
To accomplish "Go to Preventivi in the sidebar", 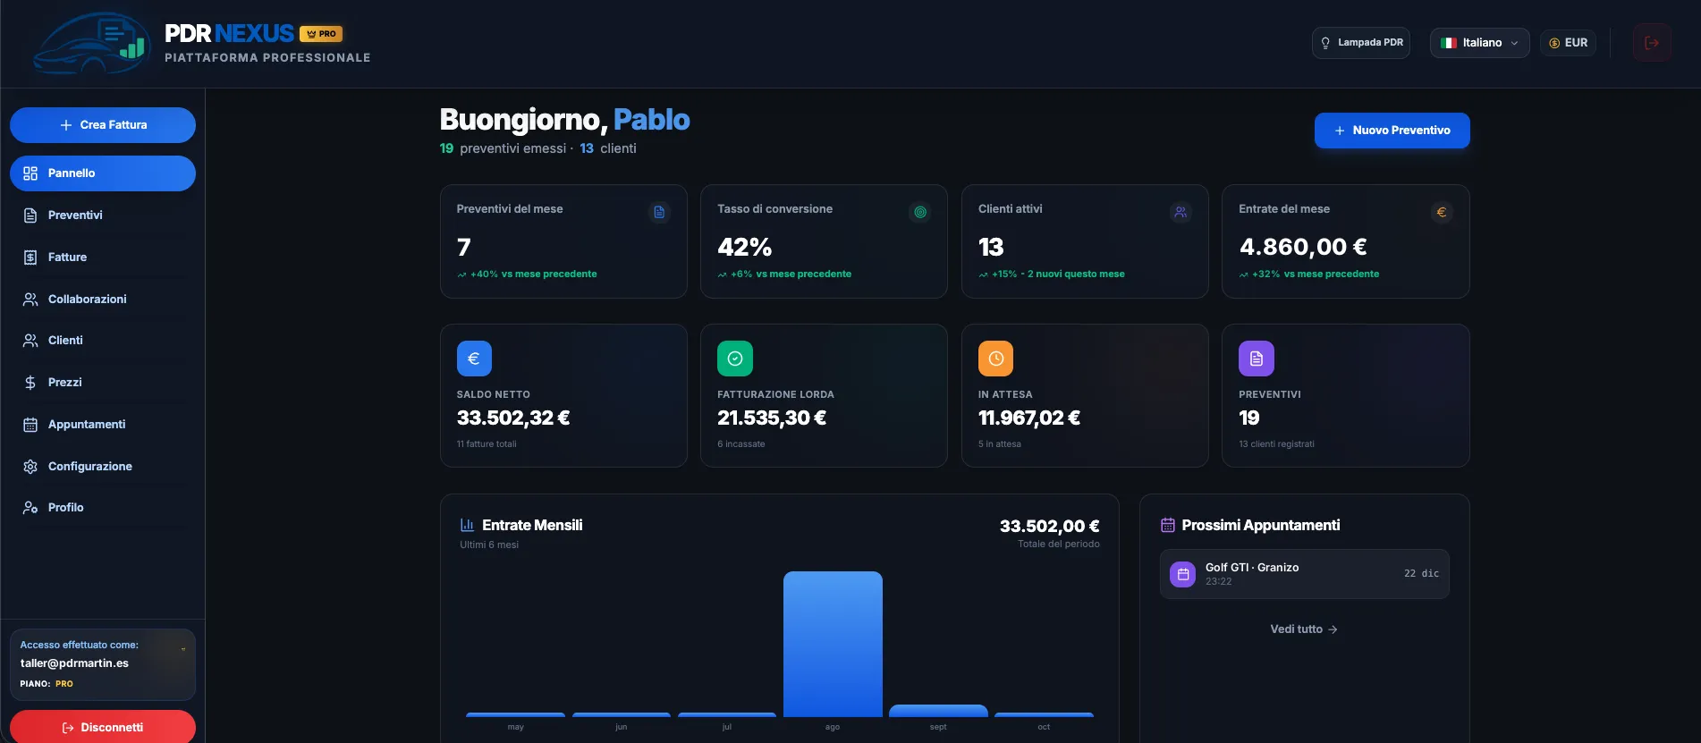I will pyautogui.click(x=103, y=215).
